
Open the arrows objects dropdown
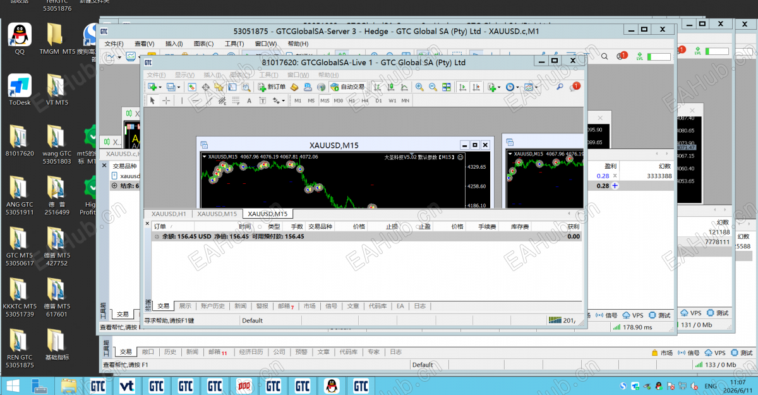coord(284,100)
